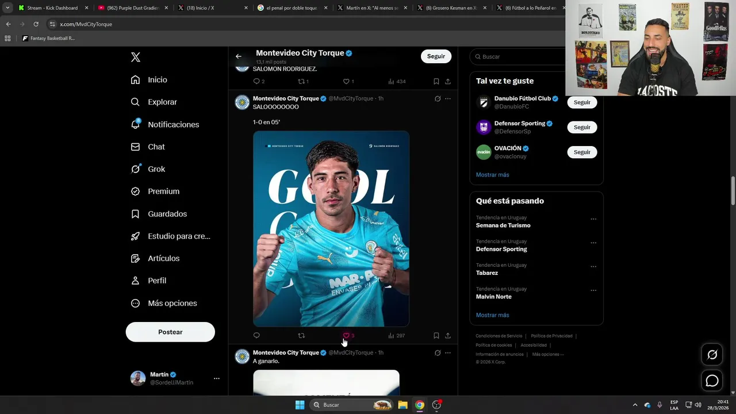Click the Postear button
The height and width of the screenshot is (414, 736).
click(170, 332)
